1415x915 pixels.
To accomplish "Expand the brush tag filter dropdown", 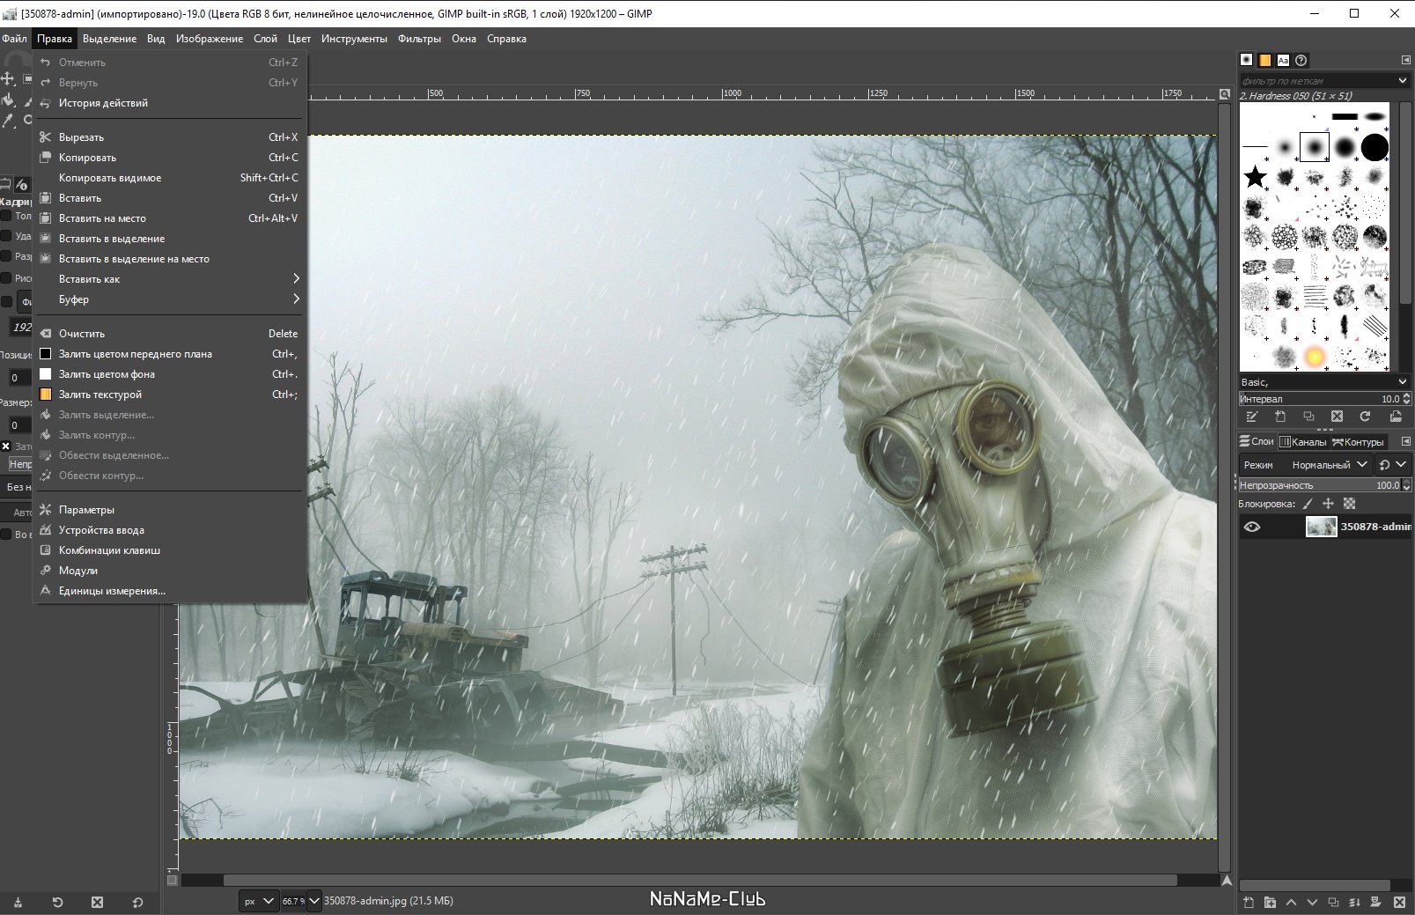I will [1403, 80].
